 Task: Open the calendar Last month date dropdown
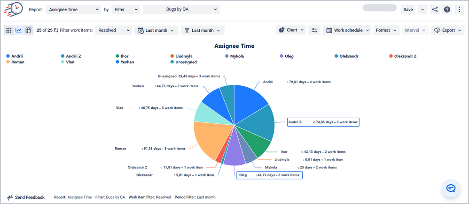pos(156,30)
